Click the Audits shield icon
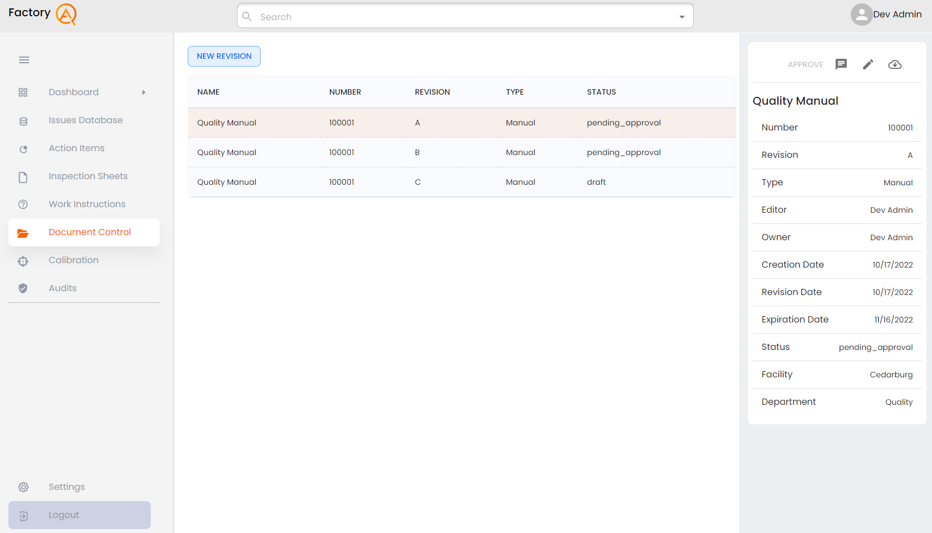This screenshot has width=932, height=533. click(23, 288)
